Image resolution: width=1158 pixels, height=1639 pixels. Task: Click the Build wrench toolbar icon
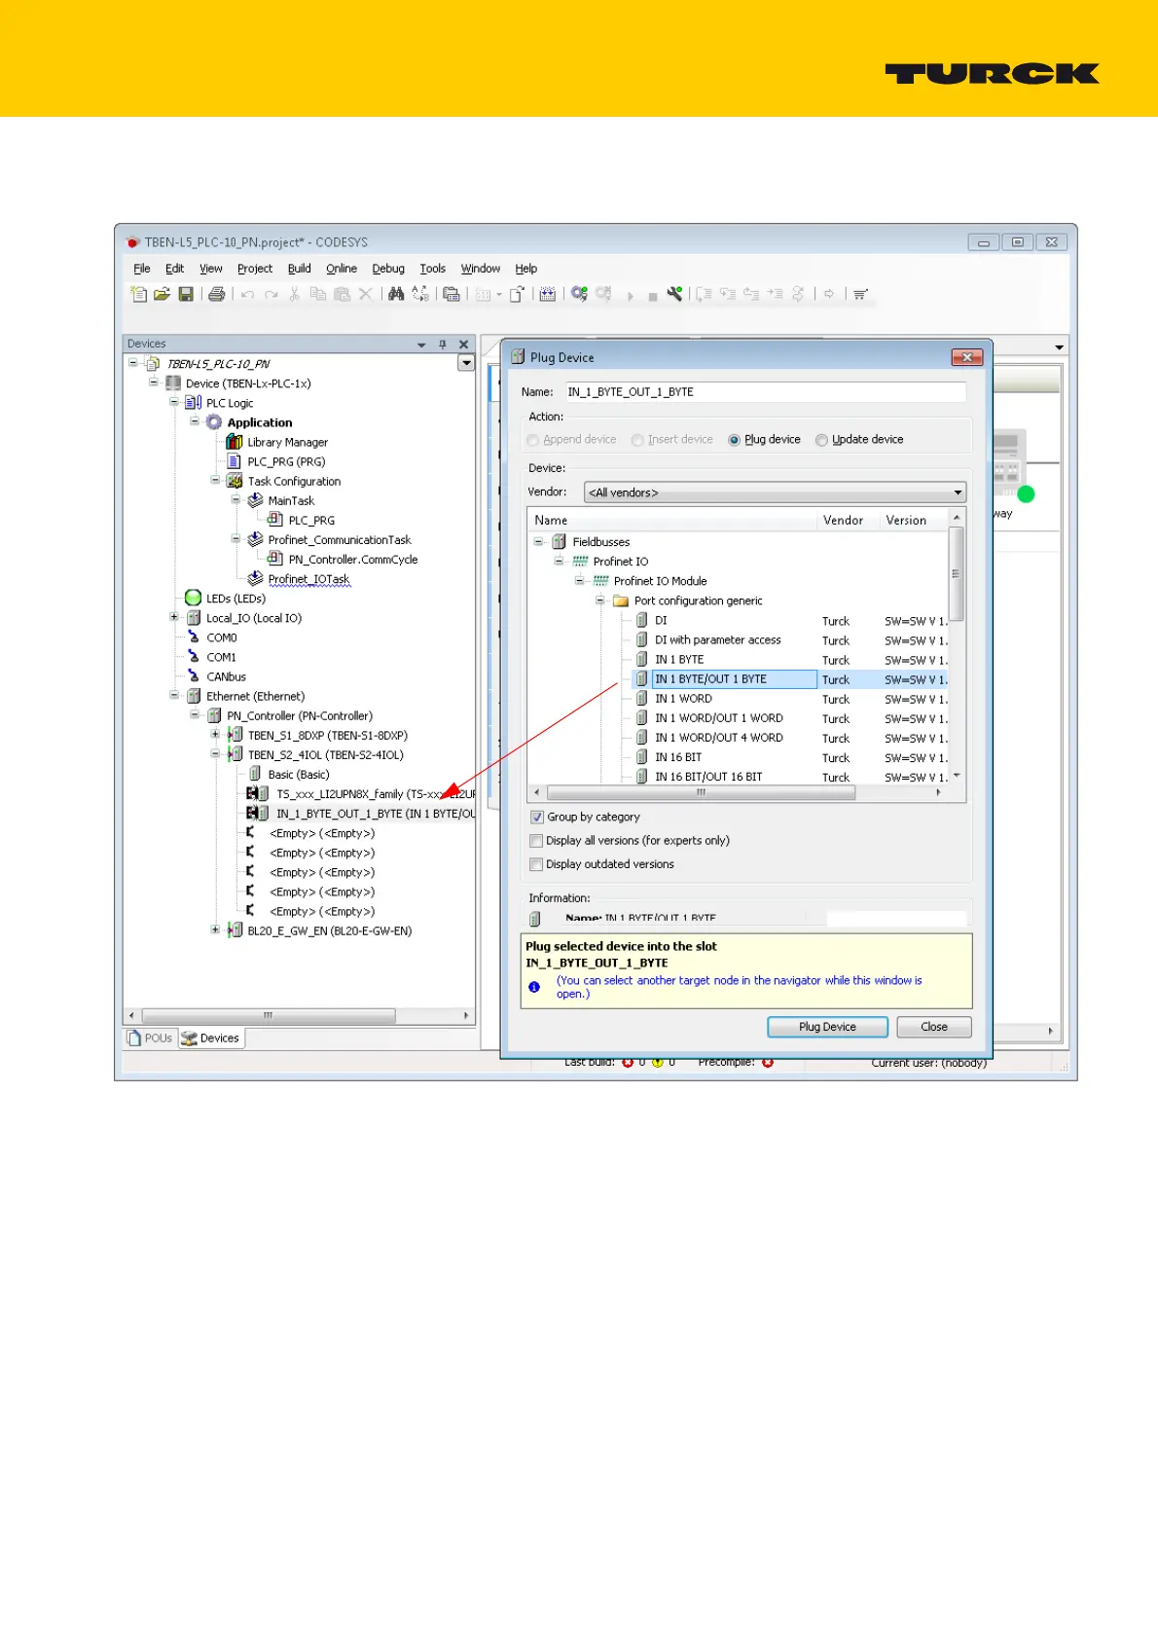point(674,294)
